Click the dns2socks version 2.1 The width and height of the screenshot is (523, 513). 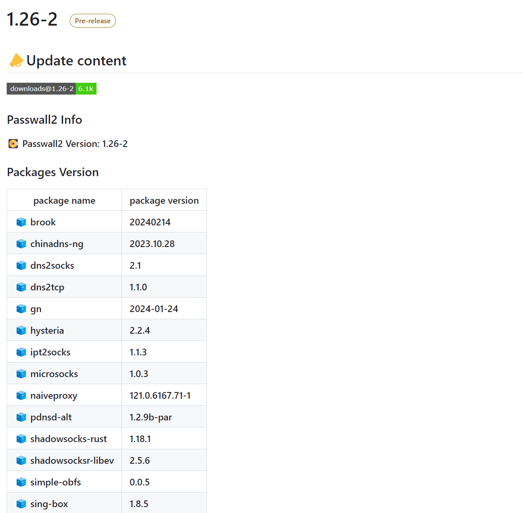(135, 266)
